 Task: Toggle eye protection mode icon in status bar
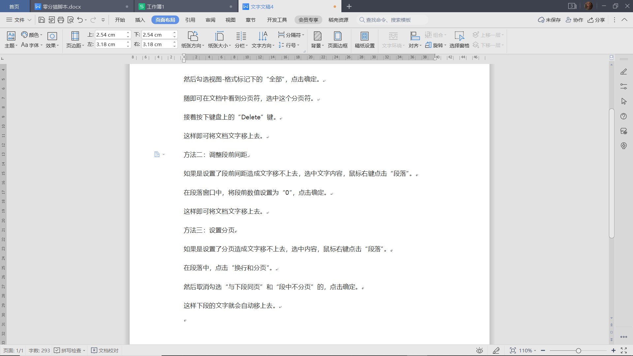479,350
